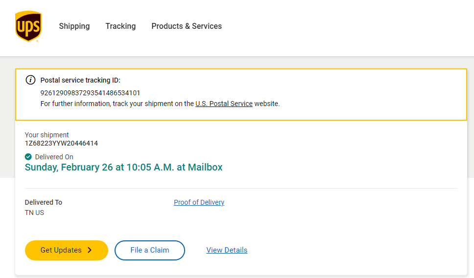Viewport: 474px width, 278px height.
Task: Click the UPS shield logo
Action: coord(28,26)
